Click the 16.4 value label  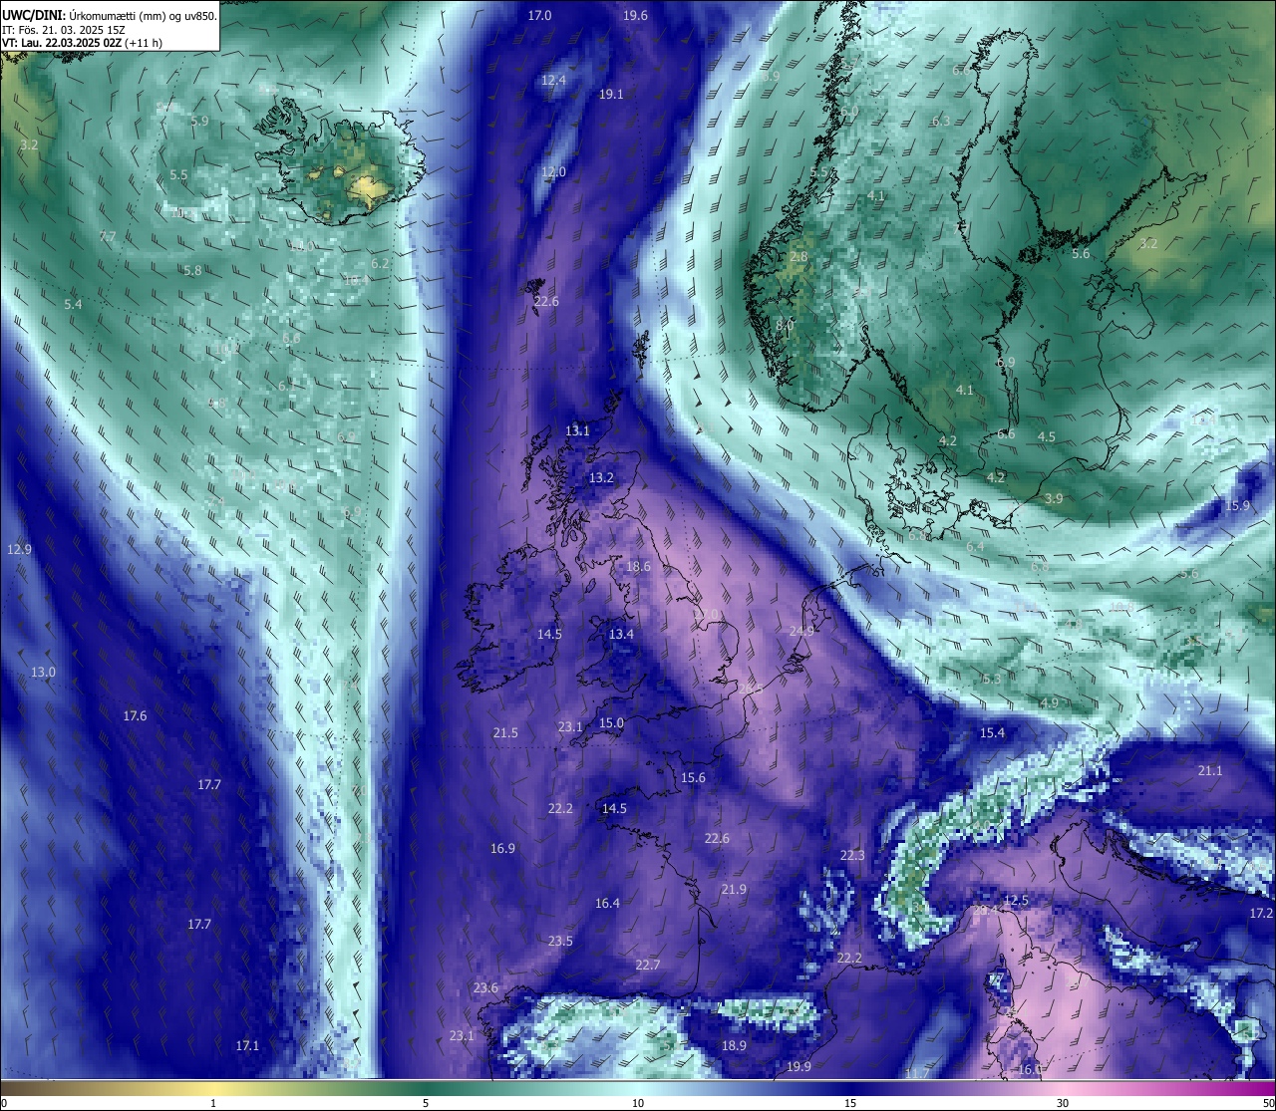tap(607, 904)
